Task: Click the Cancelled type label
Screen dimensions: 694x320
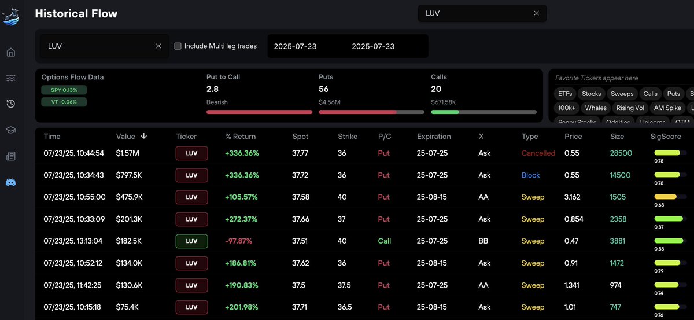Action: point(538,153)
